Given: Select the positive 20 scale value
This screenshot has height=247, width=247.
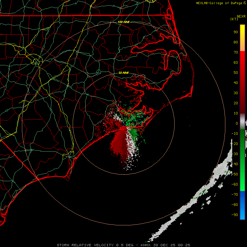Looking at the screenshot, I should [236, 103].
